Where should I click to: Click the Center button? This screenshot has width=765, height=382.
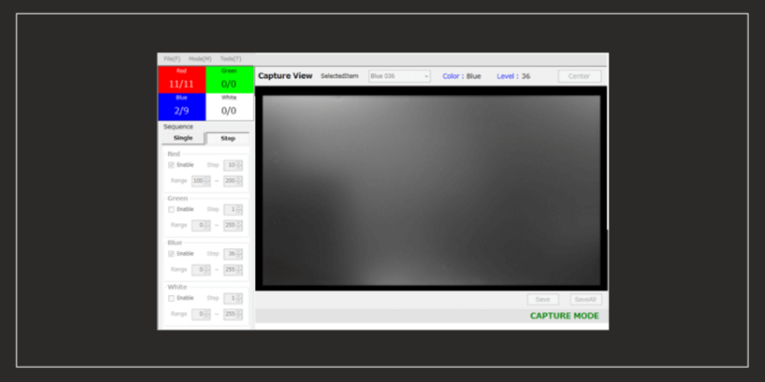[x=579, y=76]
